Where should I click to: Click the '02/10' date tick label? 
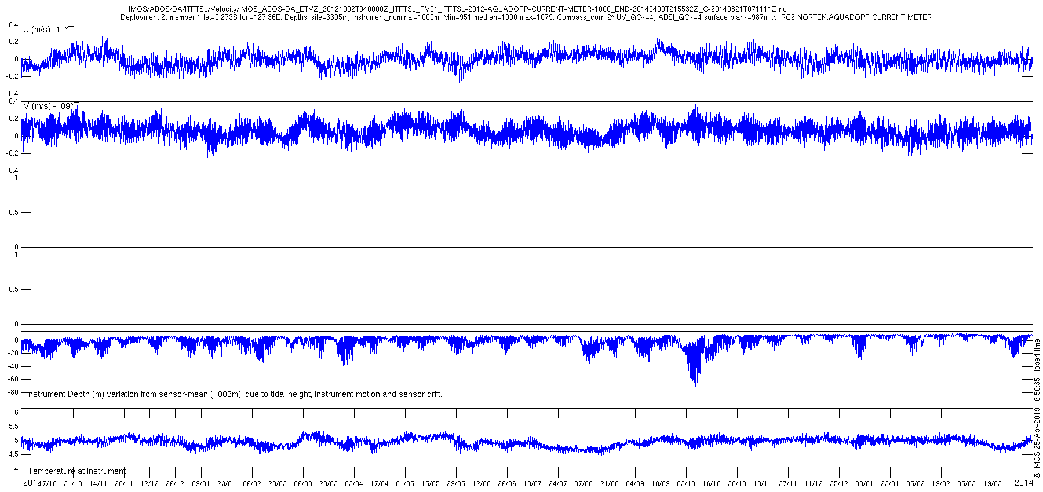686,483
